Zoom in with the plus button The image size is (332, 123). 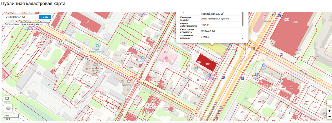tap(329, 111)
